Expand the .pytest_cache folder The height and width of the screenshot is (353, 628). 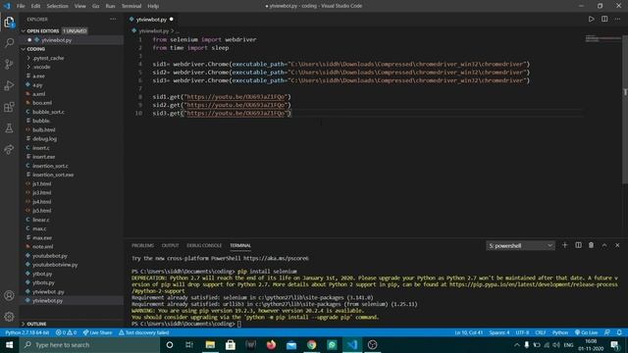point(48,58)
